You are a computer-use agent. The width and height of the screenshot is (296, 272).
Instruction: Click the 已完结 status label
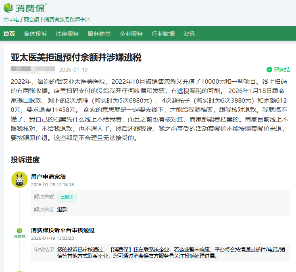click(x=282, y=70)
